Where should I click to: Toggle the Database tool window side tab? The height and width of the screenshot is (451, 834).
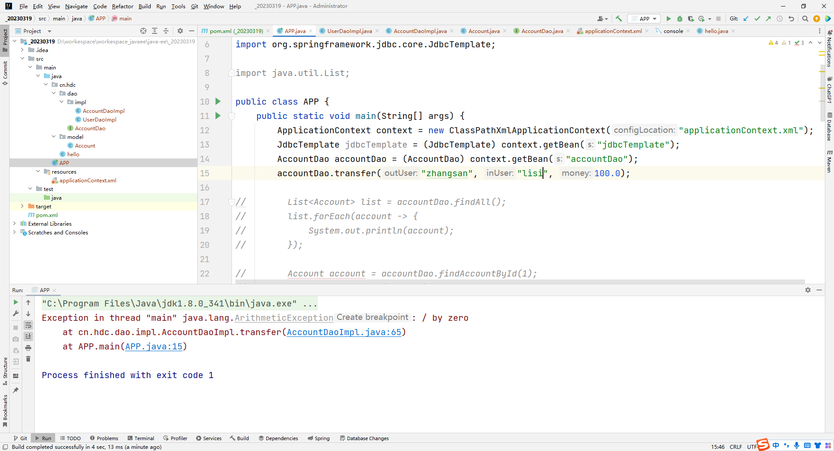point(829,127)
